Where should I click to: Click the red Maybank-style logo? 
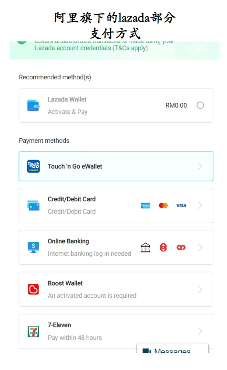(x=181, y=247)
